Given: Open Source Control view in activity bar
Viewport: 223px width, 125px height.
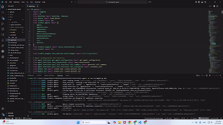Looking at the screenshot, I should pos(3,18).
